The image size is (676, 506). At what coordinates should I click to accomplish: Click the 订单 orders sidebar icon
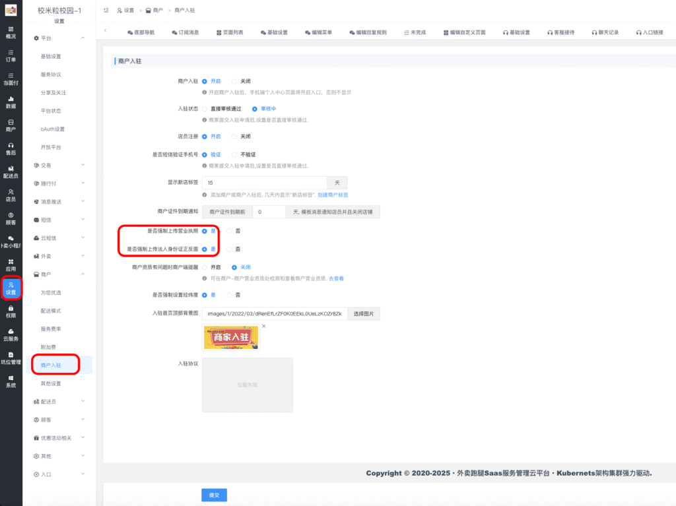coord(11,55)
